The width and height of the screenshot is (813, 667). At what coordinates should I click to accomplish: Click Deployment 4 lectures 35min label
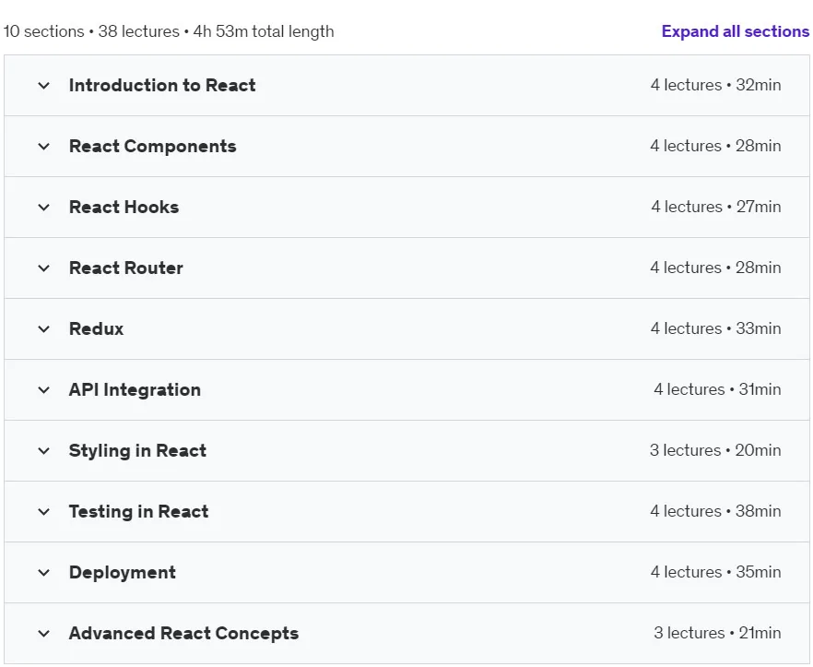coord(715,572)
